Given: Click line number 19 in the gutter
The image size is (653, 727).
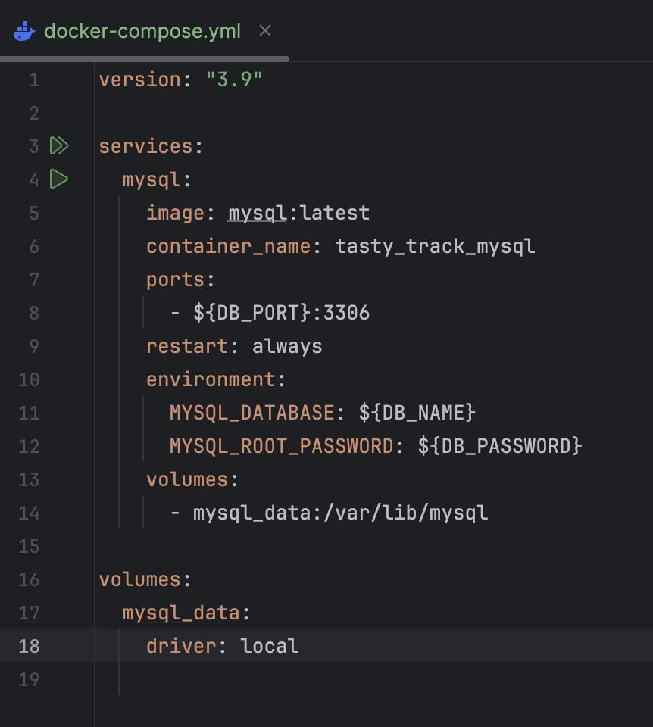Looking at the screenshot, I should pyautogui.click(x=29, y=680).
